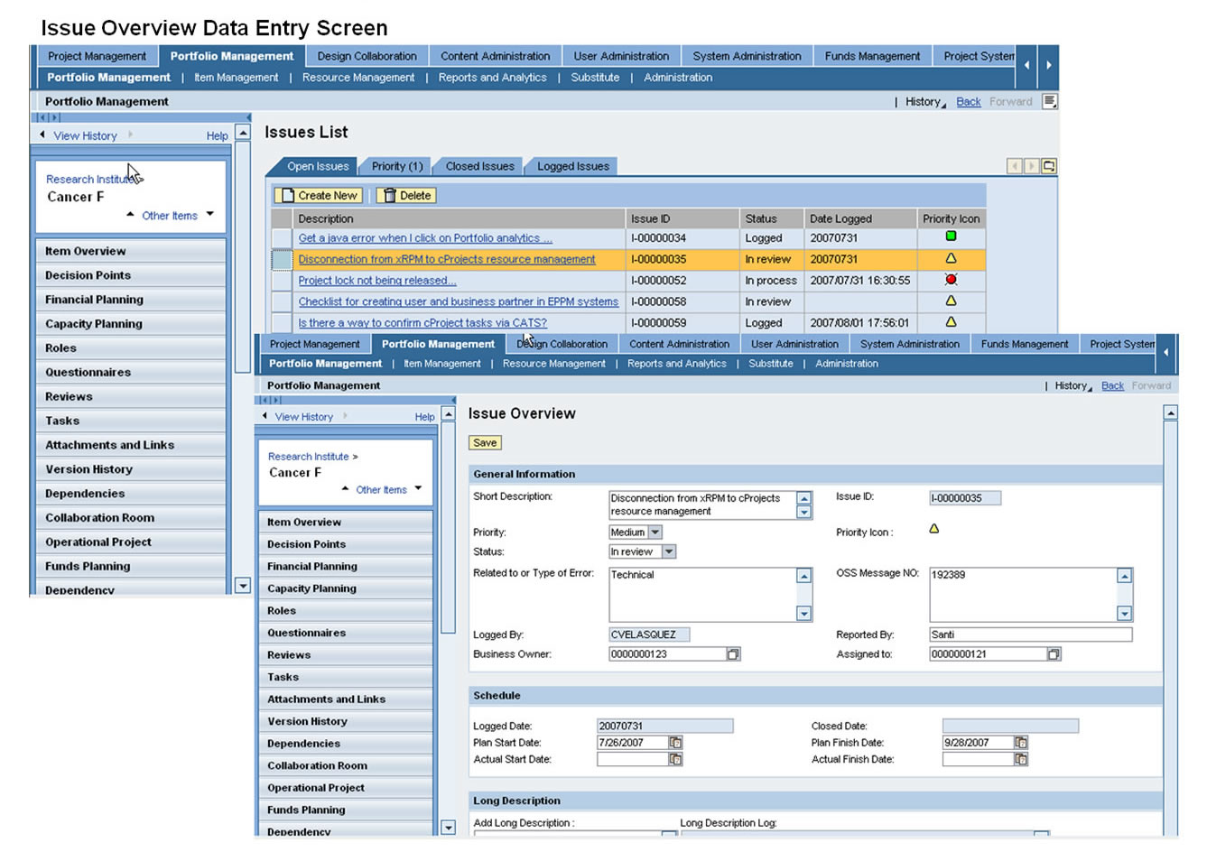The width and height of the screenshot is (1207, 852).
Task: Open the Status dropdown showing In review
Action: tap(669, 551)
